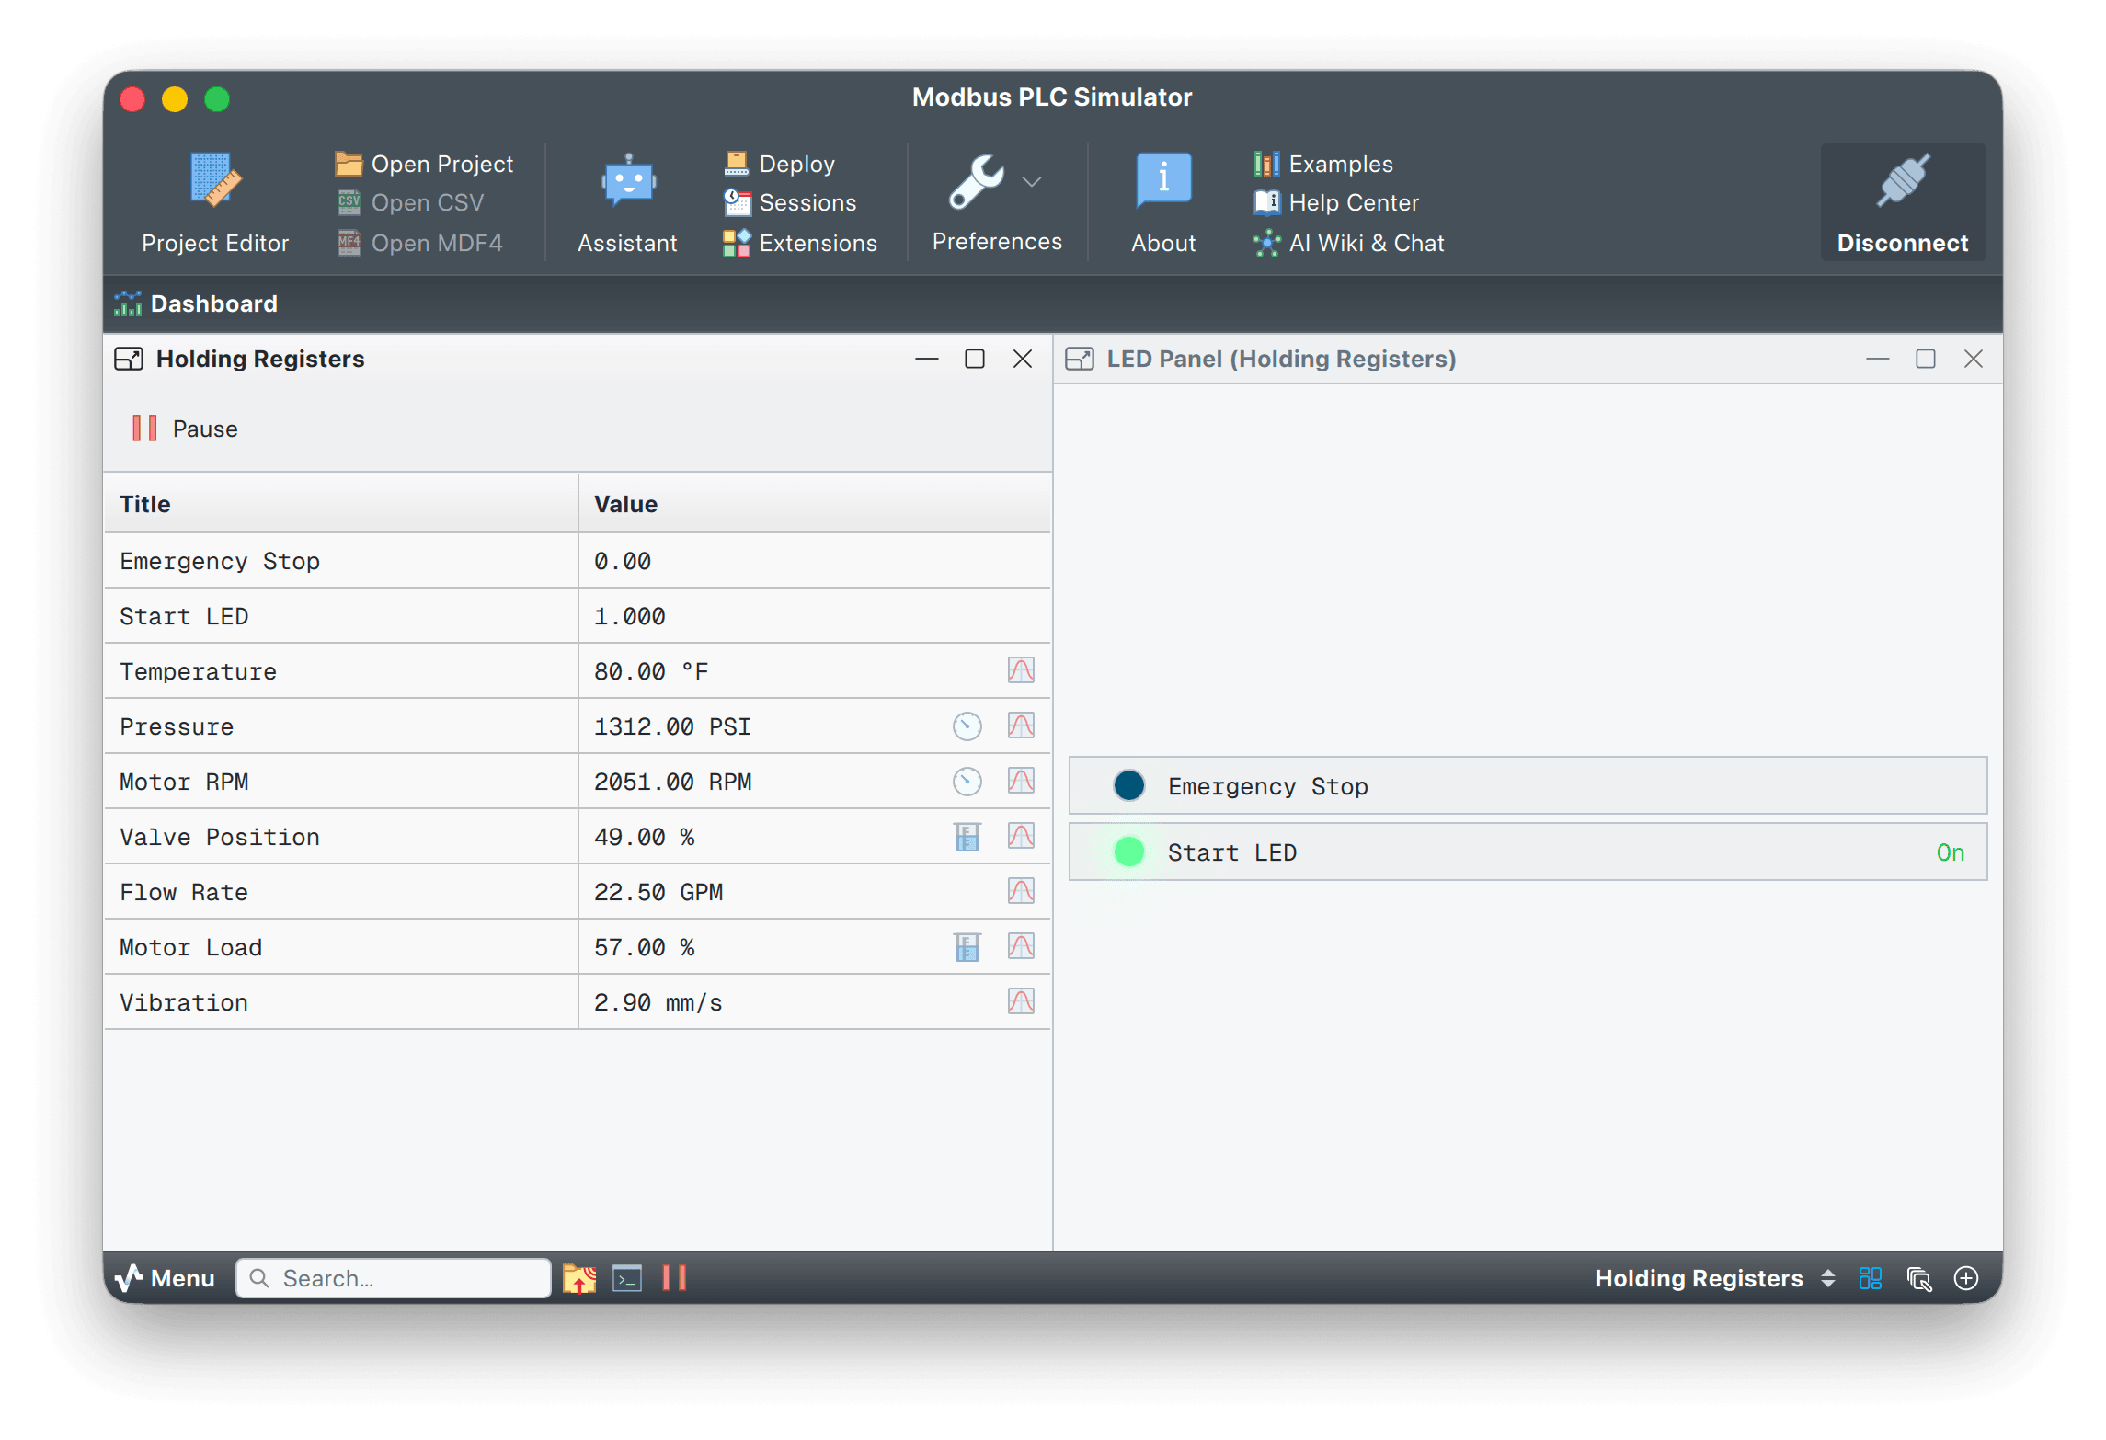2106x1440 pixels.
Task: Open Vibration plot icon
Action: click(x=1021, y=1001)
